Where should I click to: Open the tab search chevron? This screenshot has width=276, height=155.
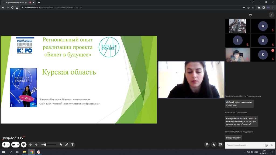[253, 2]
